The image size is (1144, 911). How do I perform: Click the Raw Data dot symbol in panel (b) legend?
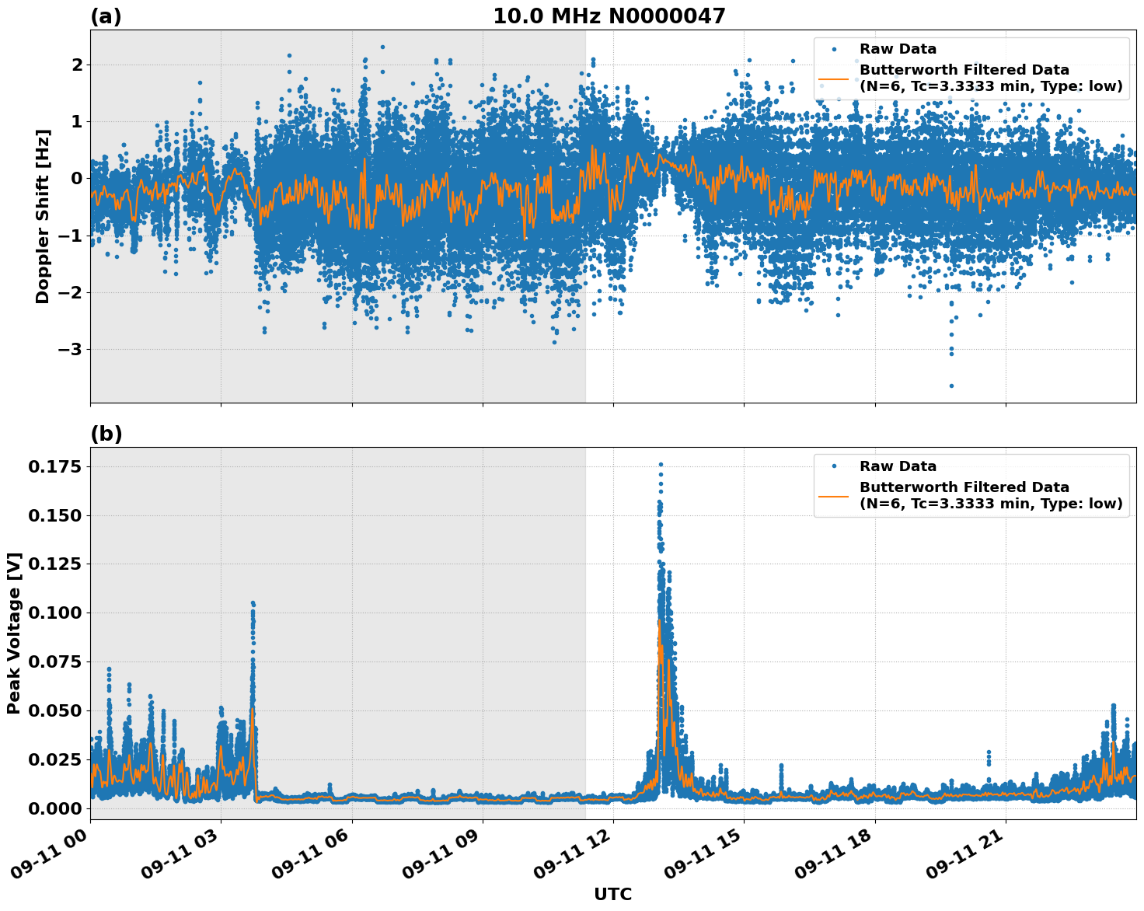[835, 465]
